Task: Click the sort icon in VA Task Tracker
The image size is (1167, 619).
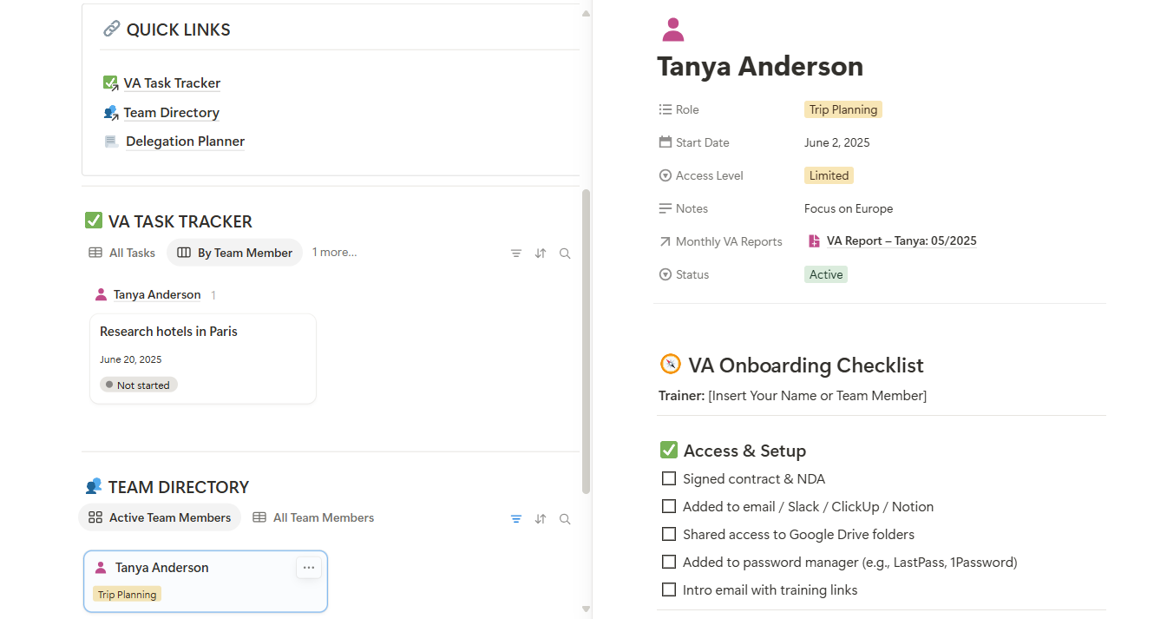Action: pos(541,254)
